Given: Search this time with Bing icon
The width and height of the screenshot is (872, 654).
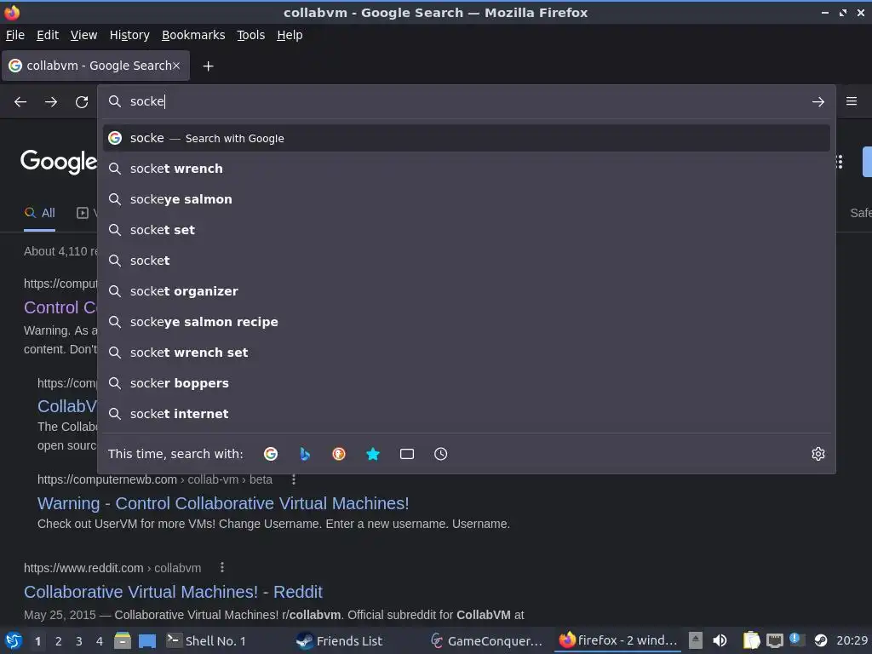Looking at the screenshot, I should (x=305, y=454).
